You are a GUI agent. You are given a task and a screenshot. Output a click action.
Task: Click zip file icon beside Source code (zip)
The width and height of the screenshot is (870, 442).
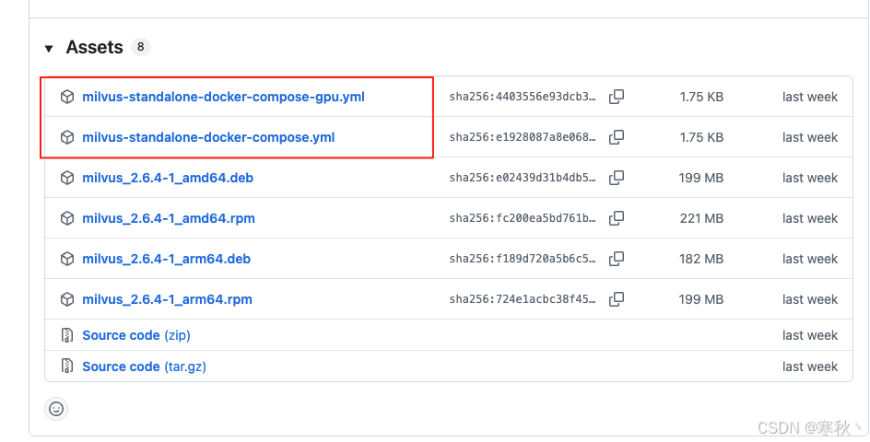[67, 335]
